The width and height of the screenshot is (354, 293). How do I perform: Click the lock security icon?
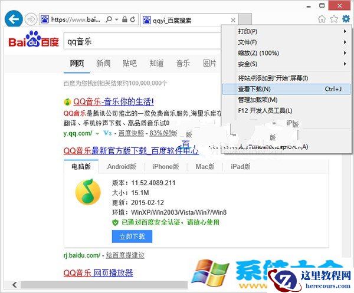124,19
